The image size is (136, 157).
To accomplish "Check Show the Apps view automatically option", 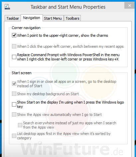I will click(x=14, y=115).
